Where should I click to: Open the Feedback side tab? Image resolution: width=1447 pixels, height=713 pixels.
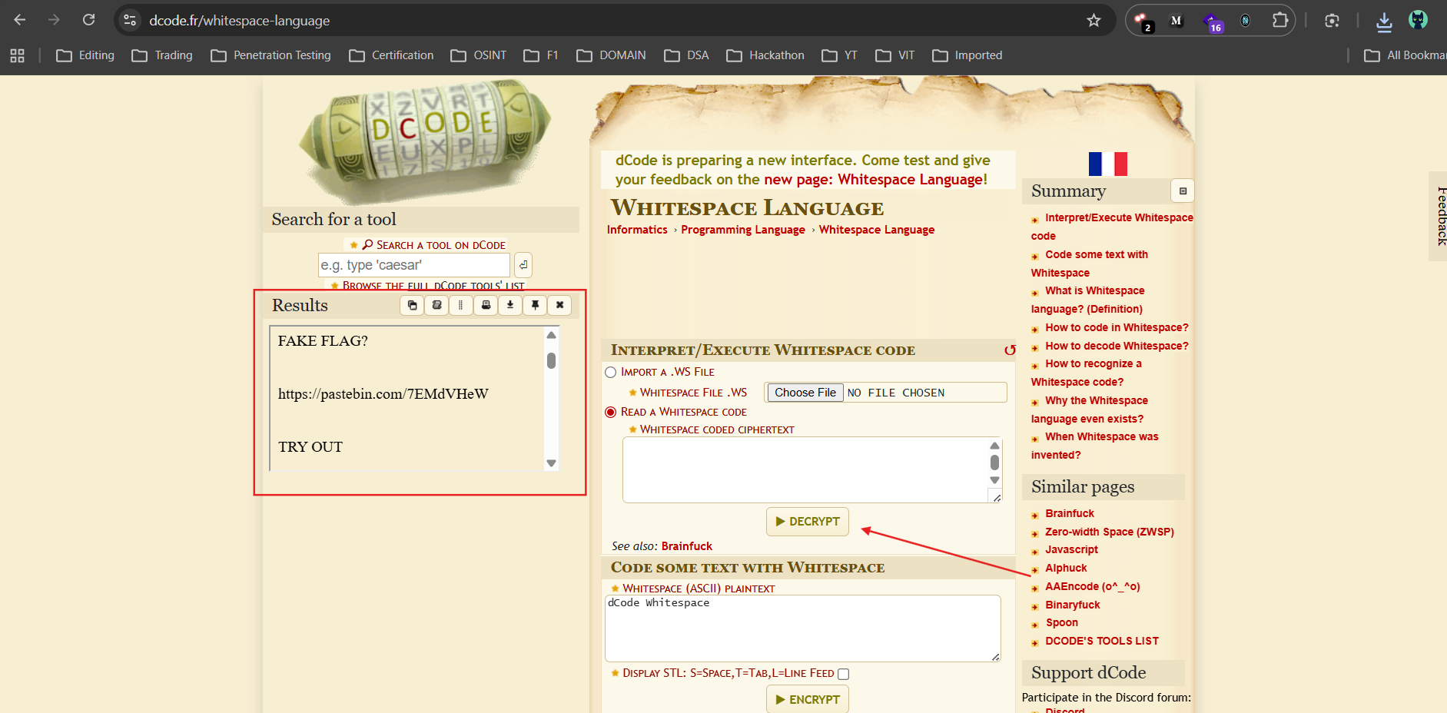point(1439,216)
